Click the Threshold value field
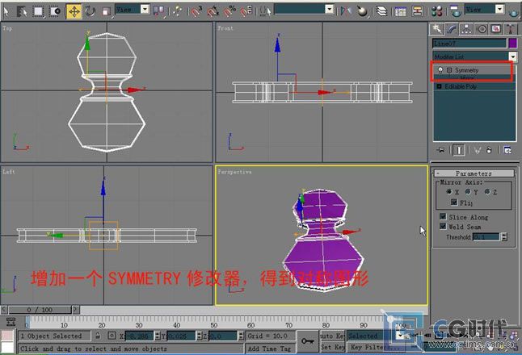Screen dimensions: 522x355 click(x=486, y=237)
